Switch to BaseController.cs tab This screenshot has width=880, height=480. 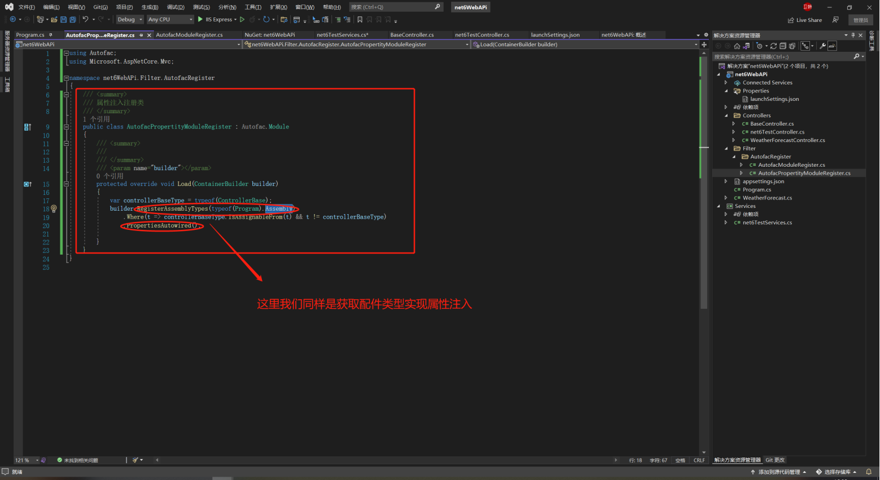click(412, 35)
